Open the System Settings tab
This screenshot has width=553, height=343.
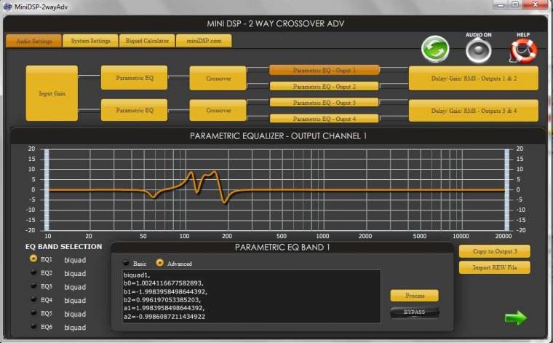click(90, 41)
